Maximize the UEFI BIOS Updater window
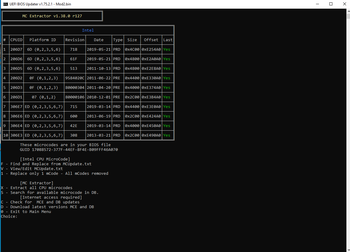The width and height of the screenshot is (350, 252). coord(331,4)
